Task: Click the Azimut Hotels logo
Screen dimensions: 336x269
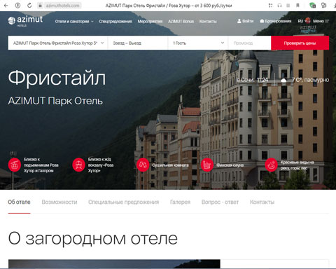Action: click(x=25, y=20)
